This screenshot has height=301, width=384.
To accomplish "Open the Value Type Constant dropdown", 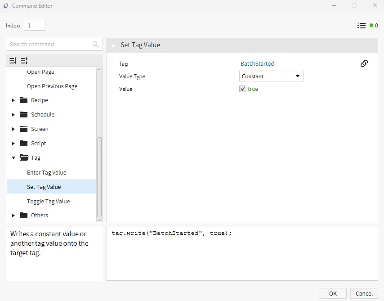I will point(271,76).
